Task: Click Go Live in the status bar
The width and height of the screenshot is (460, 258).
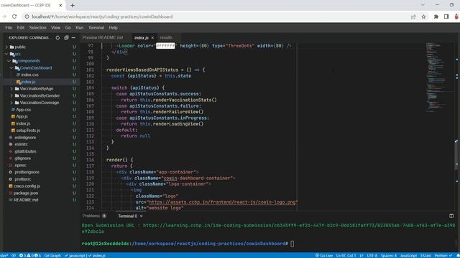Action: 324,255
